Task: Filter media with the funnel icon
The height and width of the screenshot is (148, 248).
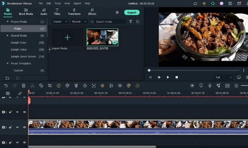Action: pos(131,22)
